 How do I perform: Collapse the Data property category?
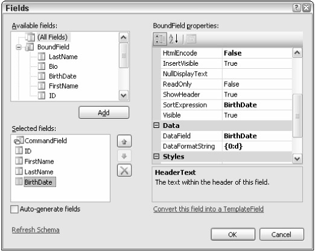pos(156,125)
